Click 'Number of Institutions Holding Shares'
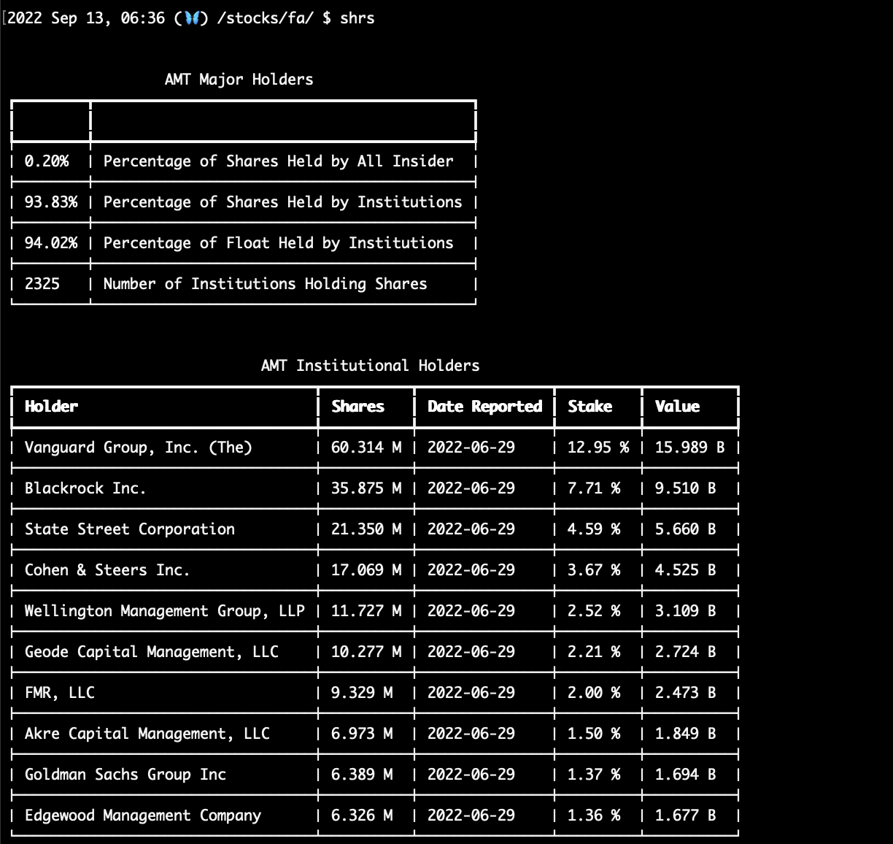The width and height of the screenshot is (893, 844). tap(266, 284)
